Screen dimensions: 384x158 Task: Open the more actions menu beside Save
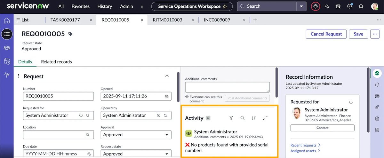(x=375, y=34)
